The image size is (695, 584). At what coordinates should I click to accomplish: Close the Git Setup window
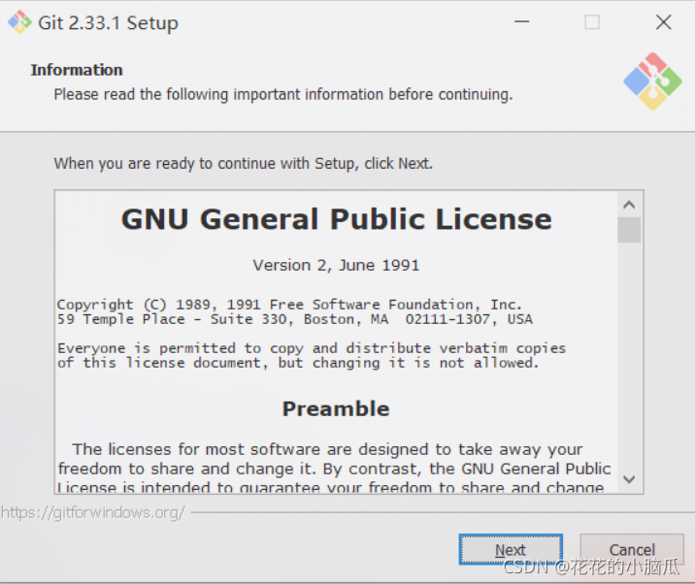(x=664, y=21)
